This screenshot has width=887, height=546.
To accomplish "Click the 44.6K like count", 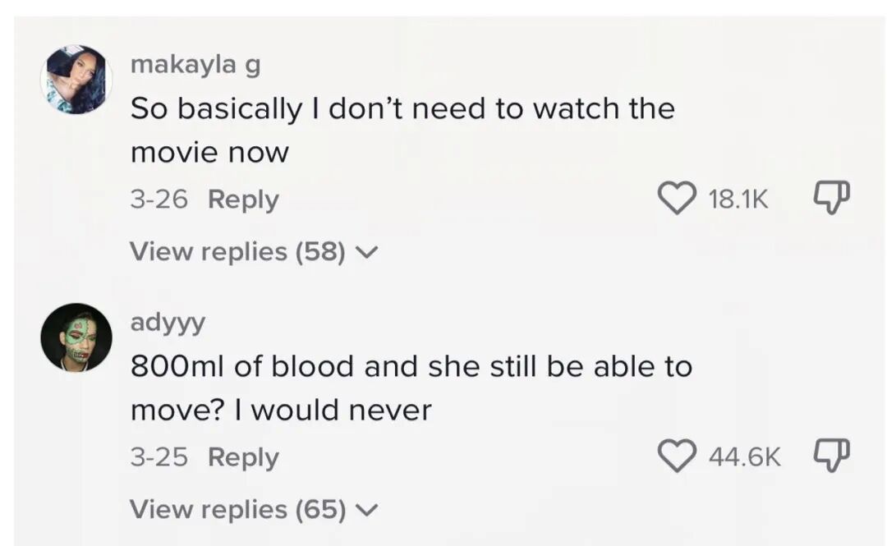I will click(x=744, y=457).
